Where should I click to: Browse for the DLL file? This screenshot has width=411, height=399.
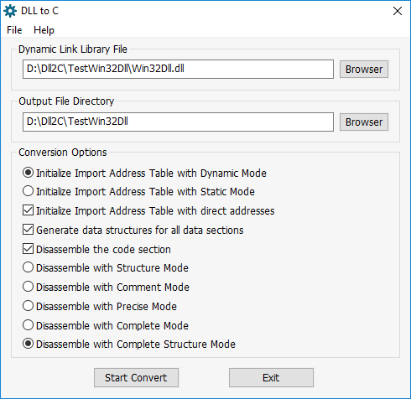point(364,69)
